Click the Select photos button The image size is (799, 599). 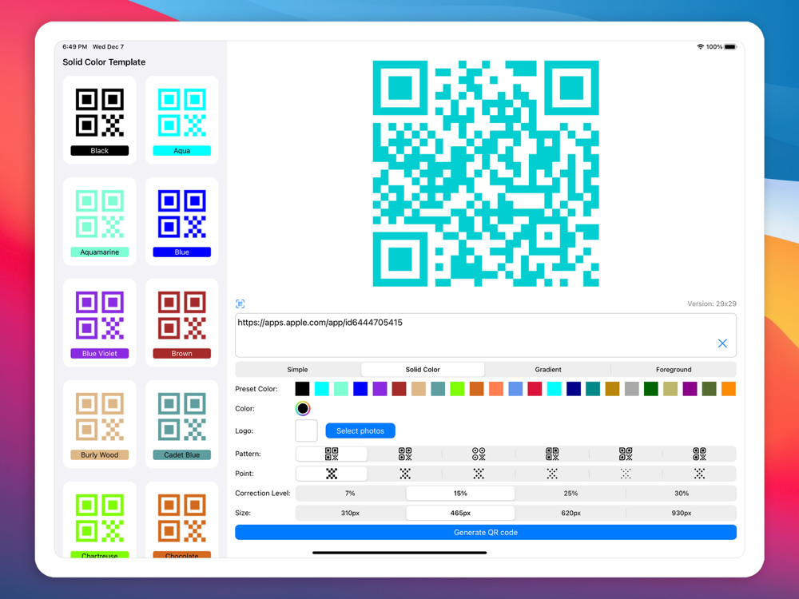360,431
